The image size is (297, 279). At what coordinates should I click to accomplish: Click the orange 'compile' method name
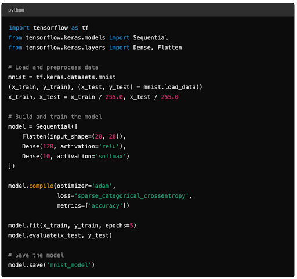click(x=41, y=186)
